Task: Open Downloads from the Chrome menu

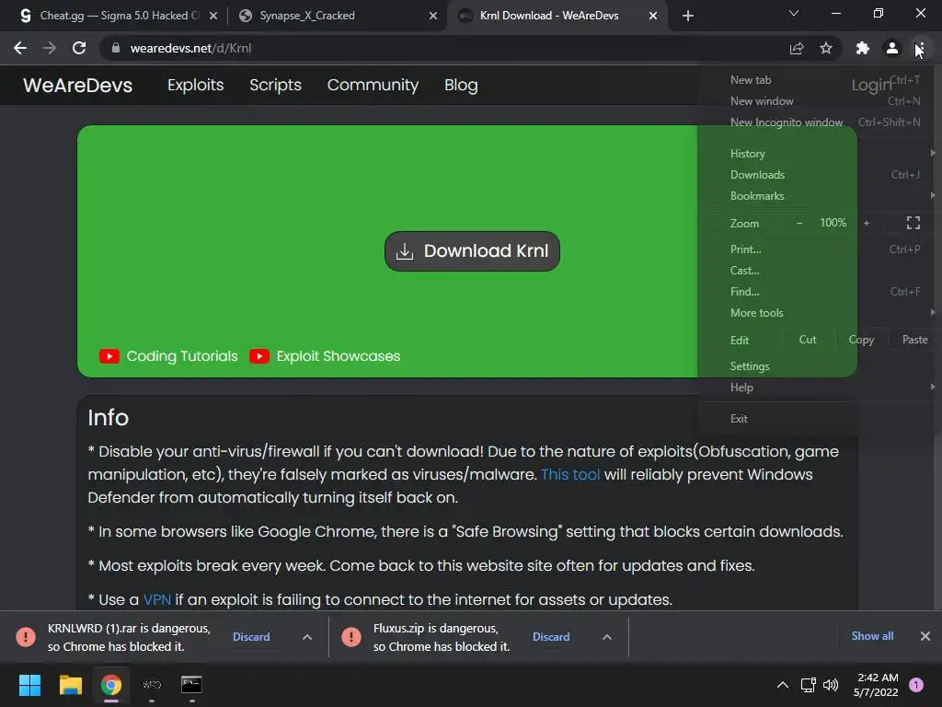Action: 820,175
